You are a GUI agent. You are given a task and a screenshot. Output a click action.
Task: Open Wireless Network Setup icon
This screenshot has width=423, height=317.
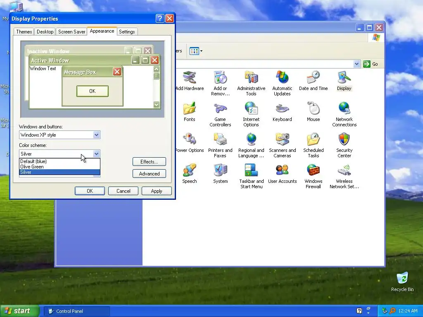coord(344,176)
